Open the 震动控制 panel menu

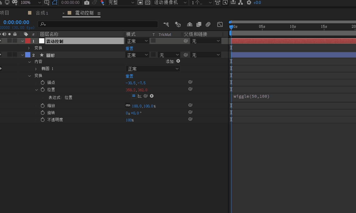[x=99, y=14]
